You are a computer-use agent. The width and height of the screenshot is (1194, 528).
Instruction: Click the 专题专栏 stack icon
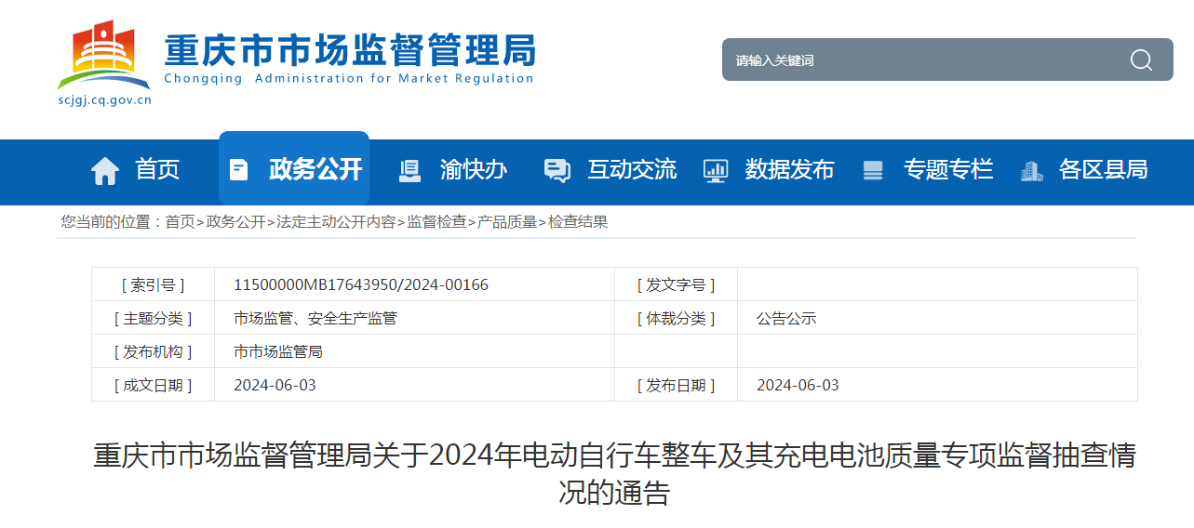tap(873, 170)
